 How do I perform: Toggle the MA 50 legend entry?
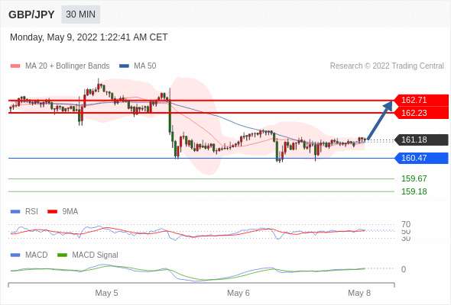pos(138,66)
